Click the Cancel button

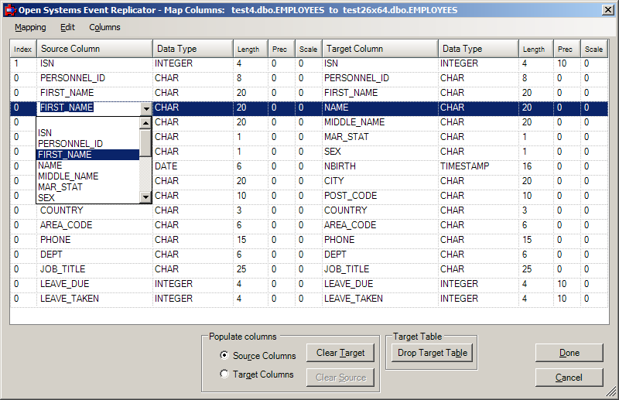point(569,378)
